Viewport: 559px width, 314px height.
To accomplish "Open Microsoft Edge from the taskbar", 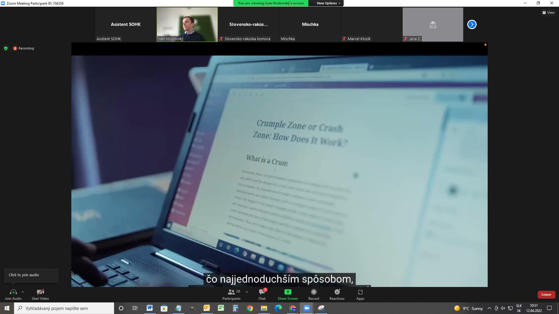I will tap(278, 308).
